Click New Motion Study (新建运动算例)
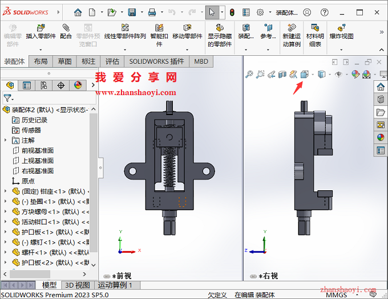This screenshot has width=388, height=299. (292, 35)
